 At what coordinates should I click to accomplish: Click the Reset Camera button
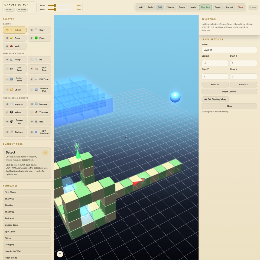(229, 92)
